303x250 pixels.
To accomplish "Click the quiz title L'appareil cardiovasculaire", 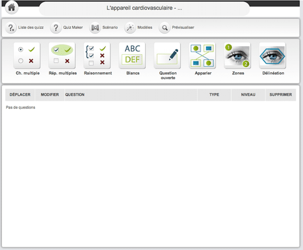I will [x=144, y=9].
